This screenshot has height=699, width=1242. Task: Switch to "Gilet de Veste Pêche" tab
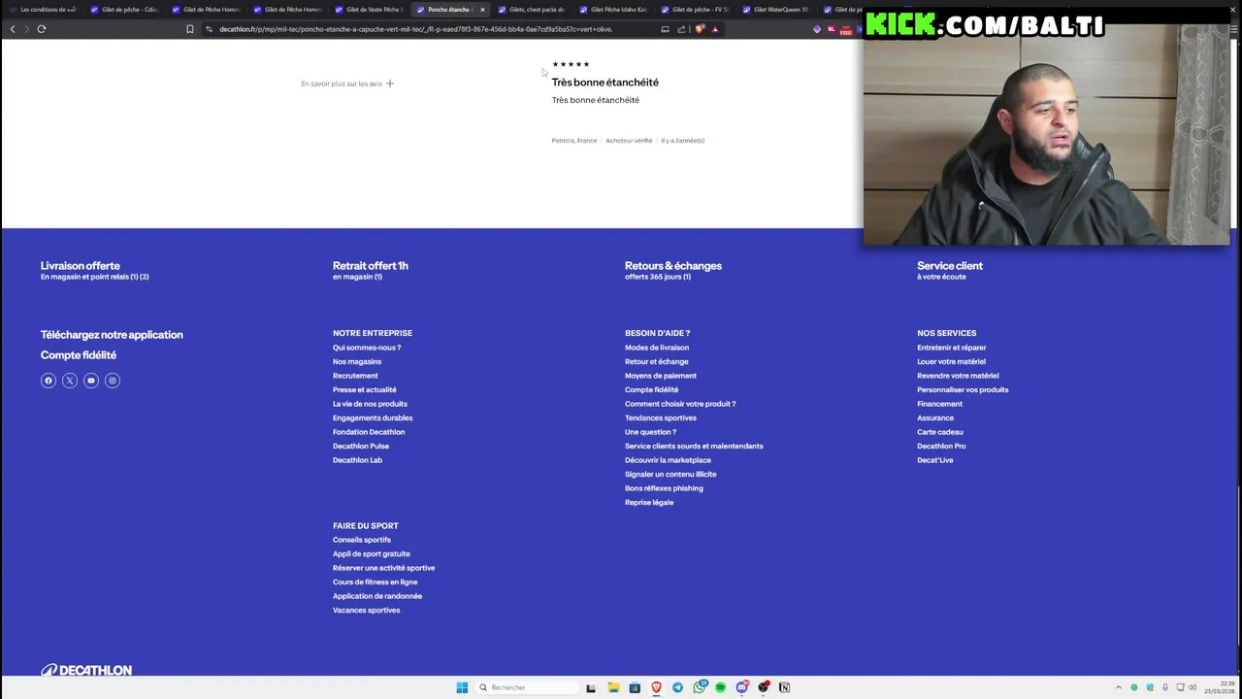[x=368, y=10]
